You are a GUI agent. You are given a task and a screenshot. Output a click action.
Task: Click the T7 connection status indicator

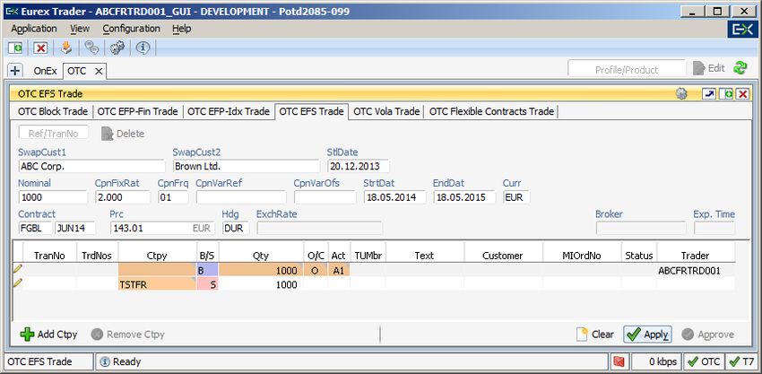click(x=742, y=361)
